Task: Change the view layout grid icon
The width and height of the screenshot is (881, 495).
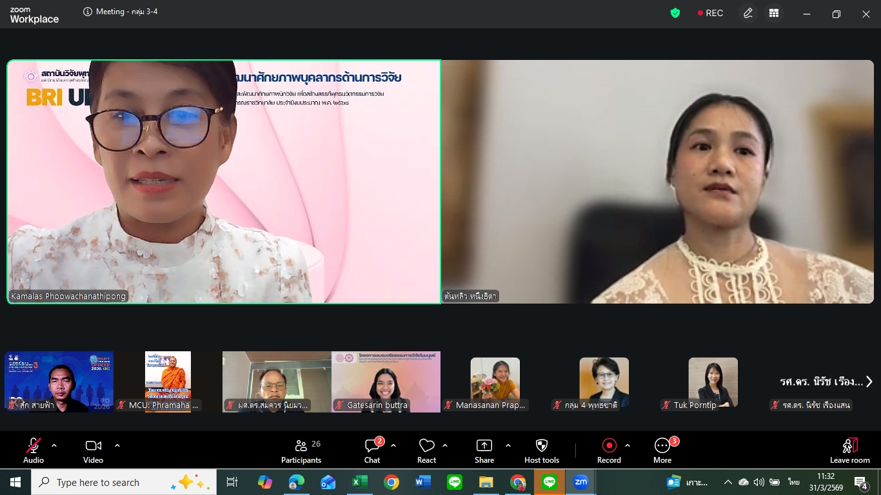Action: [x=774, y=14]
